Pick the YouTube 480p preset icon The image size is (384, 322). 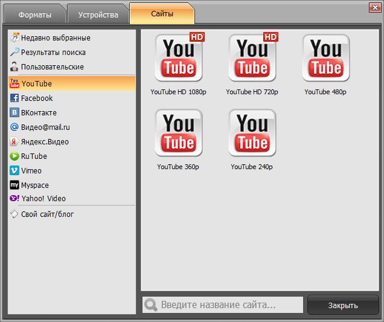point(326,58)
